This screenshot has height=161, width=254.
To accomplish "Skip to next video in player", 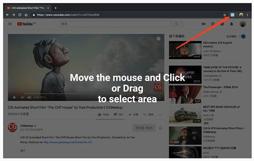I will point(22,97).
